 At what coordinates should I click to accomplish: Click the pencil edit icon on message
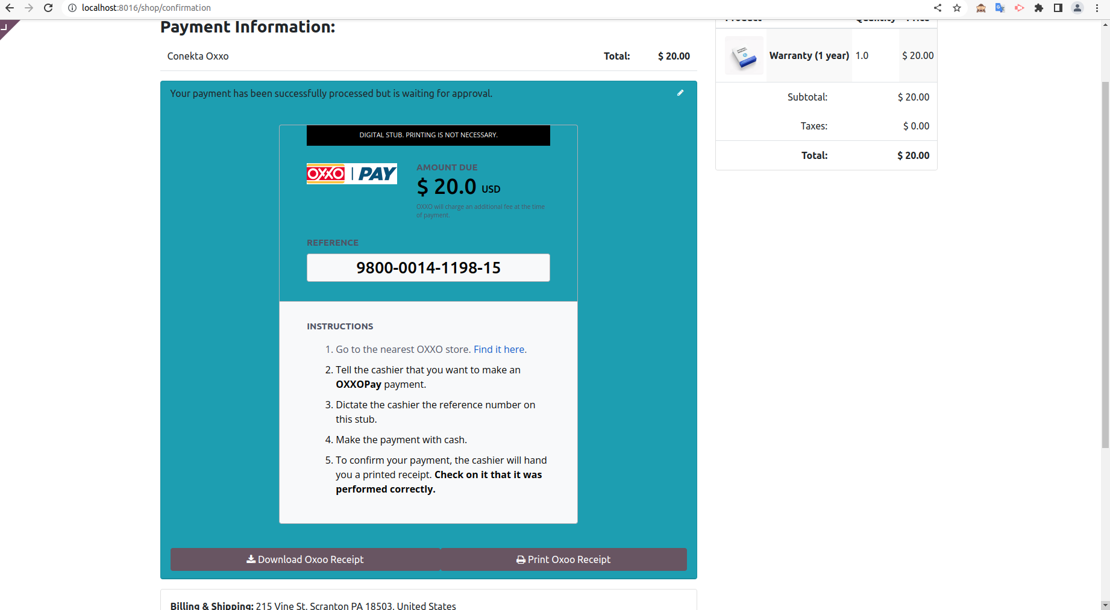[x=680, y=93]
